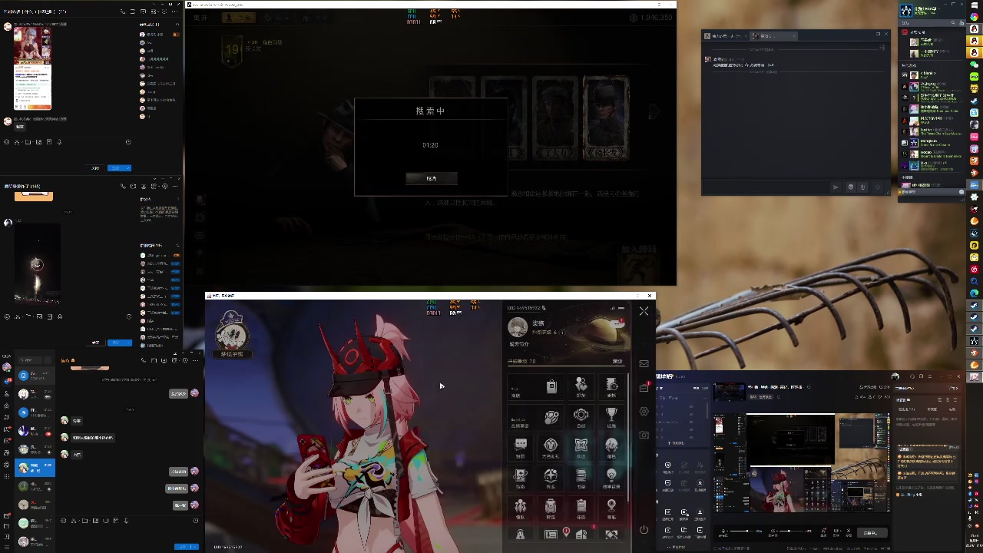Mute the speaker icon in broadcast tool
983x553 pixels.
[773, 531]
